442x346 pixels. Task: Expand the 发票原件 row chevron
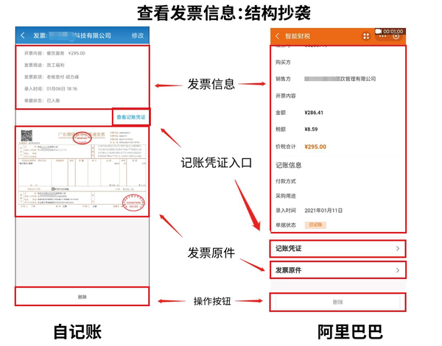point(398,270)
